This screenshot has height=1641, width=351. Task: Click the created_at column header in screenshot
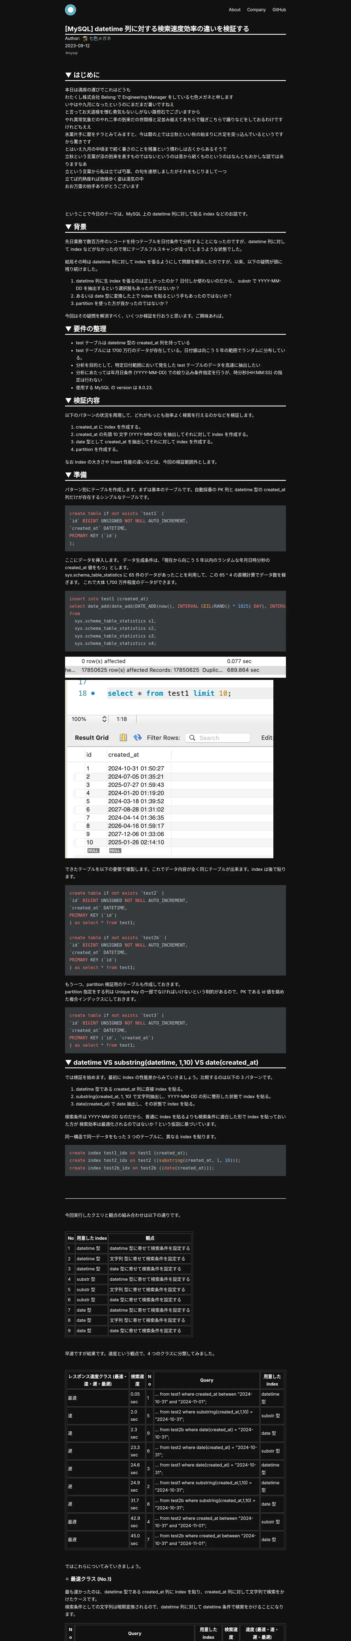pos(124,755)
